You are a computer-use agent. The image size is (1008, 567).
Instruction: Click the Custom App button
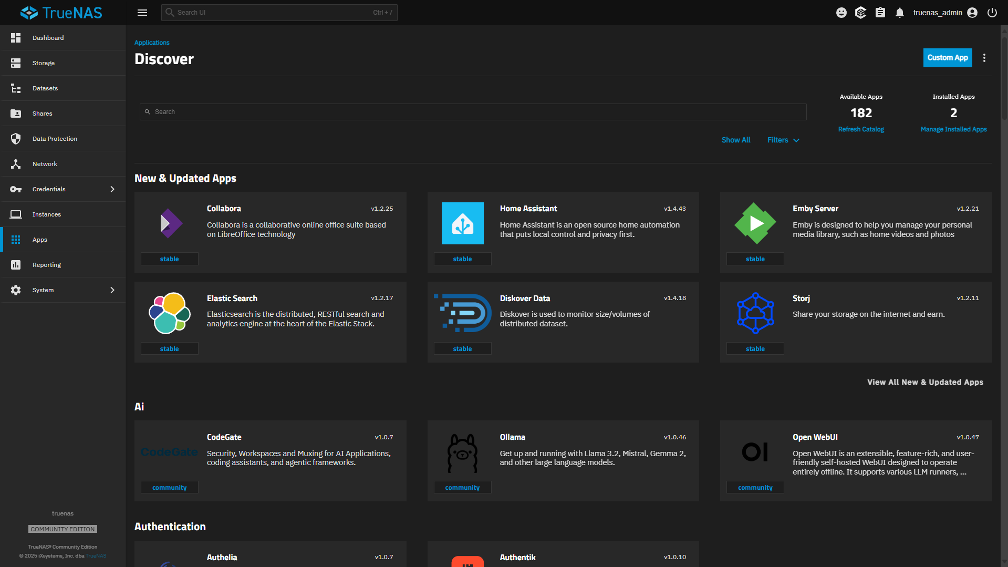(x=948, y=58)
